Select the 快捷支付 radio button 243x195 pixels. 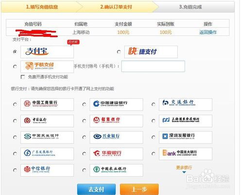119,52
